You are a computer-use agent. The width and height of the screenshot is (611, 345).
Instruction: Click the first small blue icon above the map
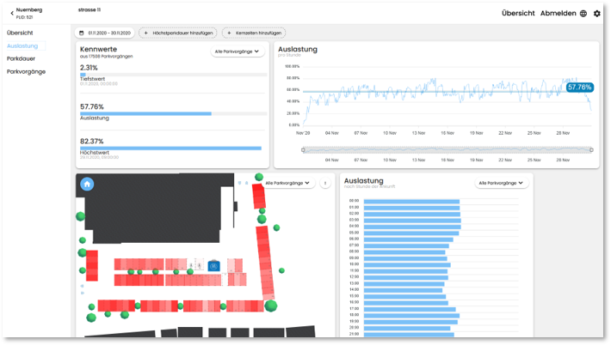pos(239,183)
